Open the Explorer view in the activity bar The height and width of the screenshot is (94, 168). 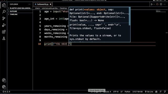(4, 5)
